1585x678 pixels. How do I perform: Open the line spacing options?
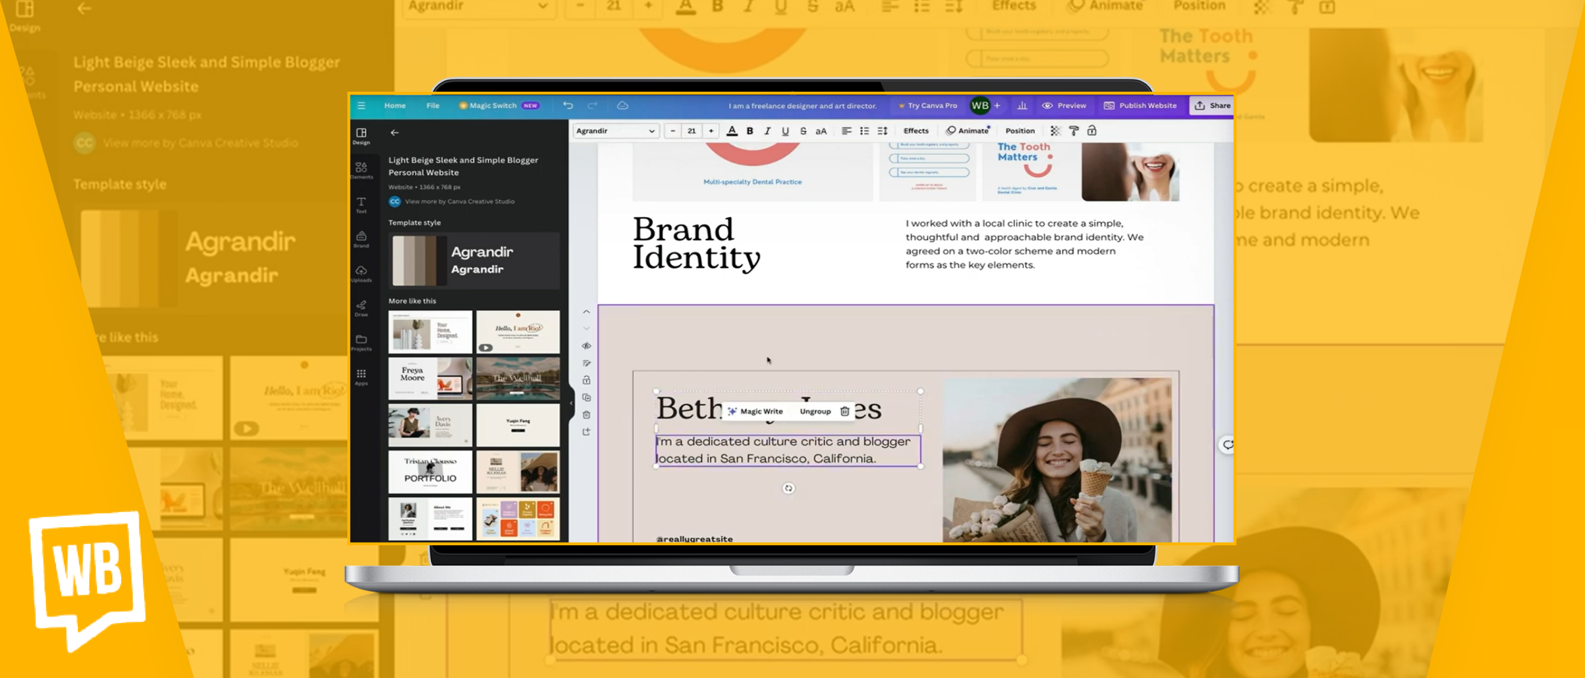(882, 130)
